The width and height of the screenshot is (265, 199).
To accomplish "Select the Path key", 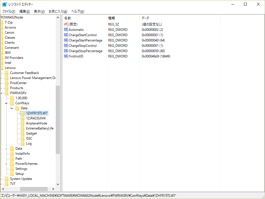I will coord(19,159).
